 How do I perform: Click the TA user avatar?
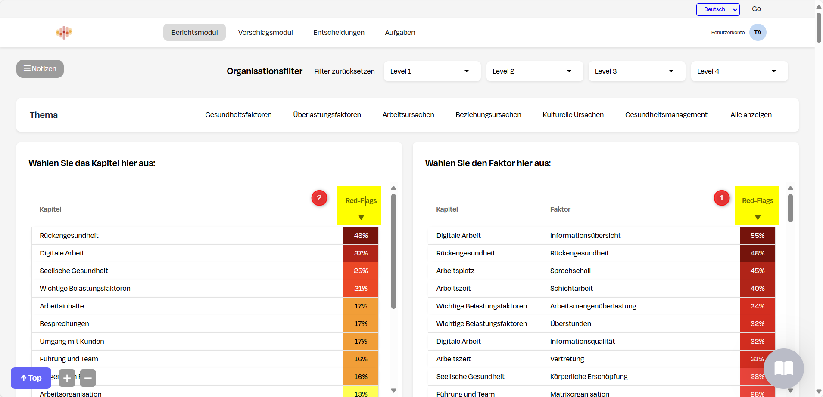tap(758, 32)
